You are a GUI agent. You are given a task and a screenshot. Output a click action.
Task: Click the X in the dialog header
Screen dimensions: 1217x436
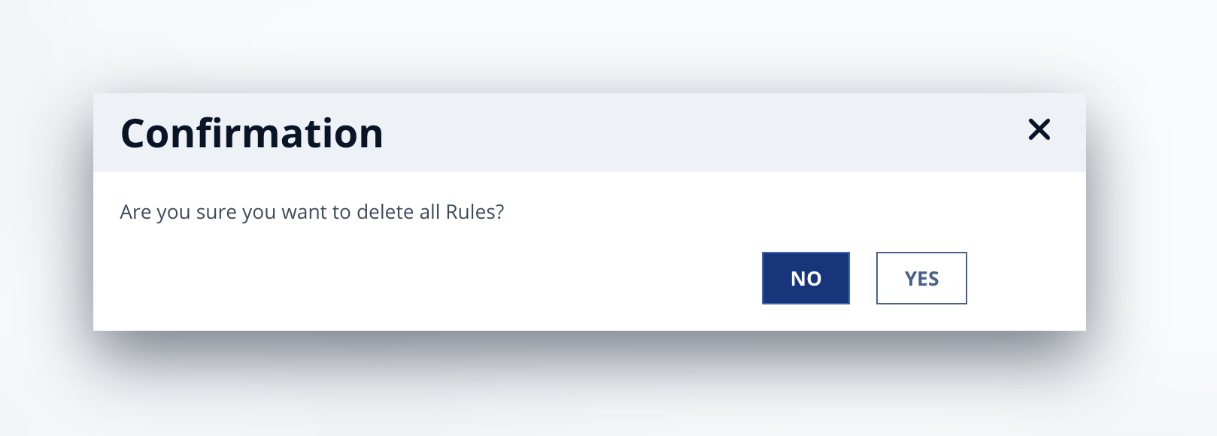[x=1039, y=130]
